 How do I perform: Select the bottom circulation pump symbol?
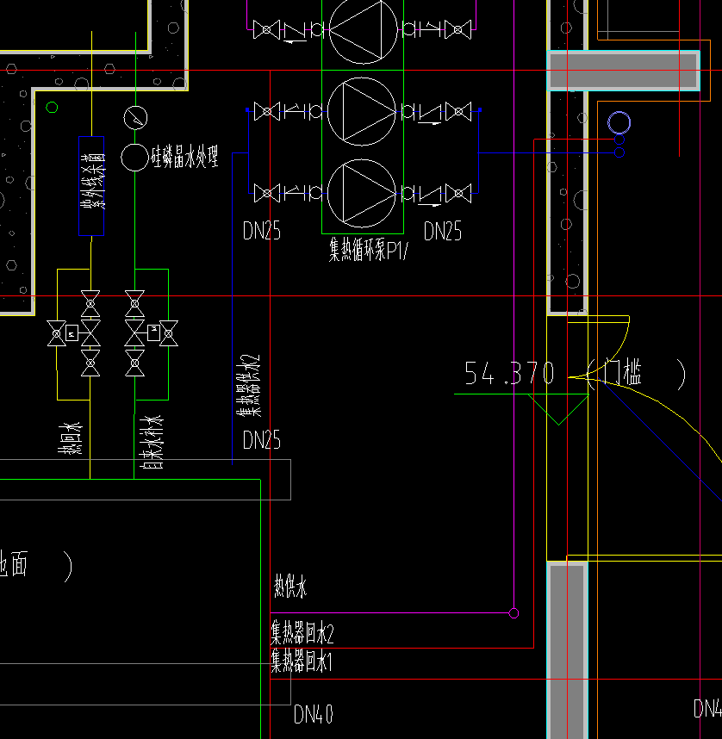tap(362, 193)
